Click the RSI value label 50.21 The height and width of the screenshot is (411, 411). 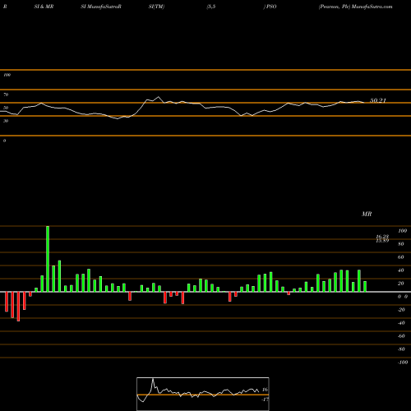pyautogui.click(x=378, y=100)
